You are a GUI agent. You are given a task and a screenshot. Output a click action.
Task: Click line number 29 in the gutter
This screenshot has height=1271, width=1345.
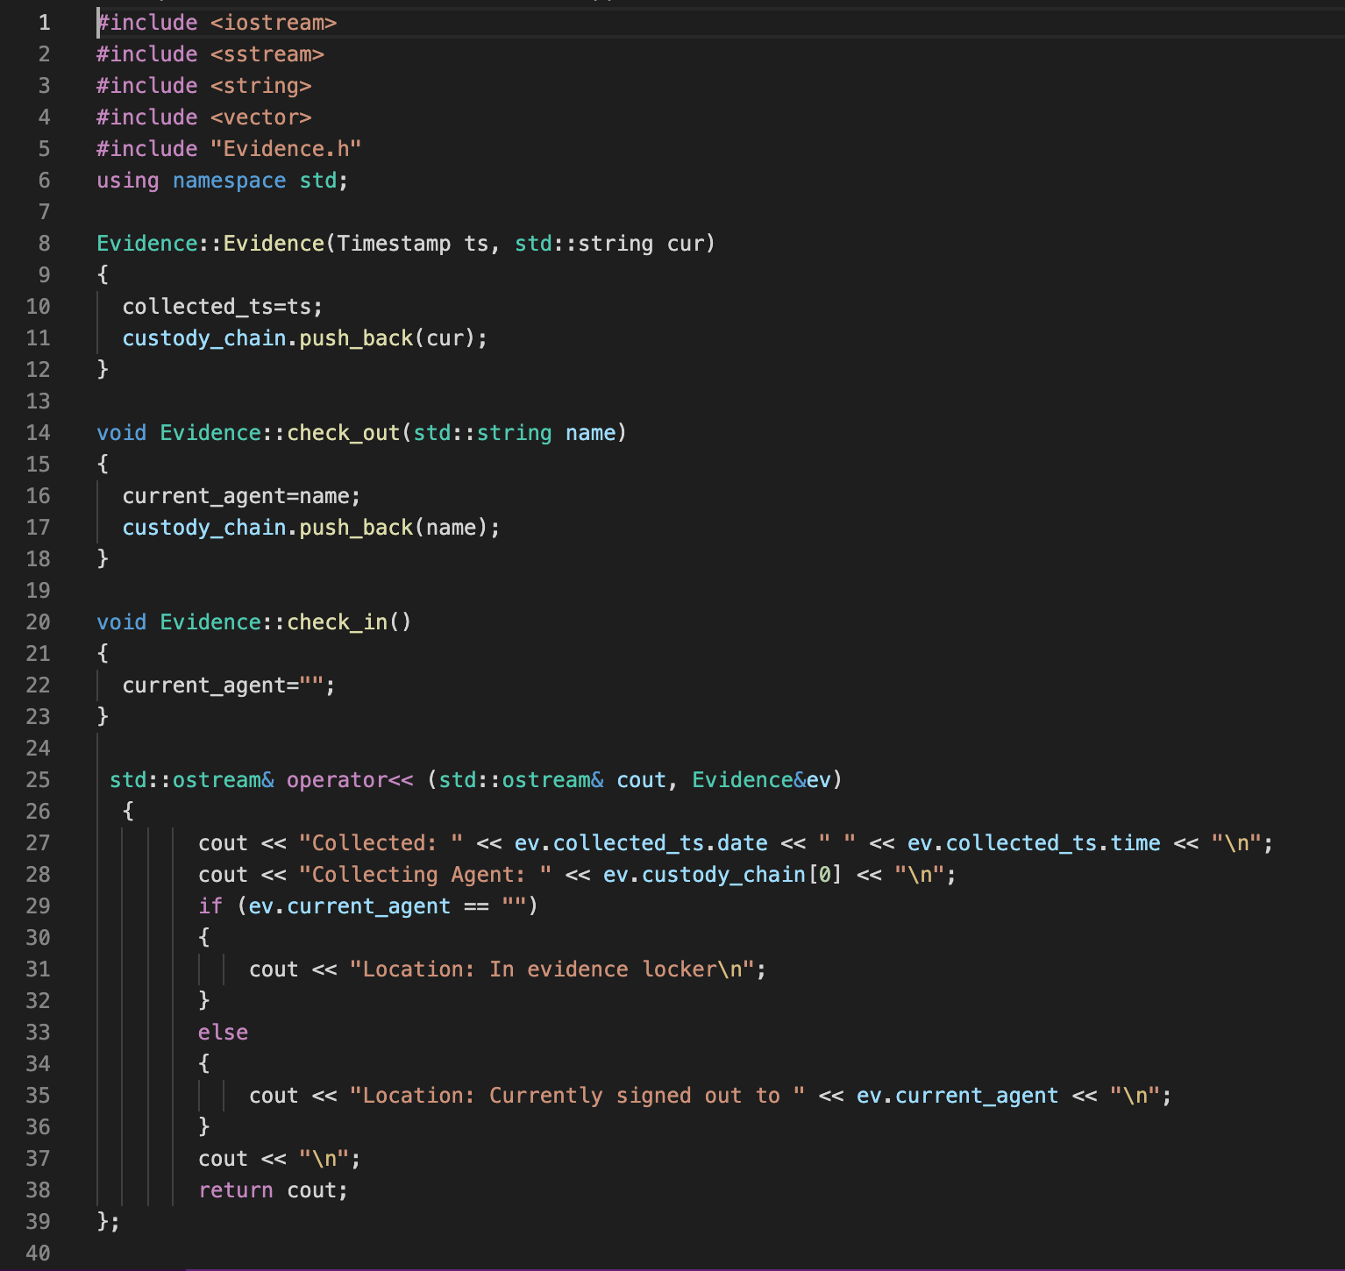38,906
